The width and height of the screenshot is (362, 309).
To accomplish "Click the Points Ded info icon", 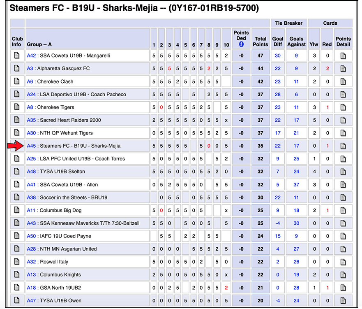I will [x=241, y=44].
